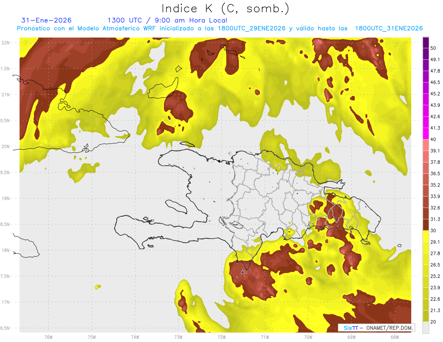Click the "74W" longitude label
The width and height of the screenshot is (443, 342).
(135, 337)
